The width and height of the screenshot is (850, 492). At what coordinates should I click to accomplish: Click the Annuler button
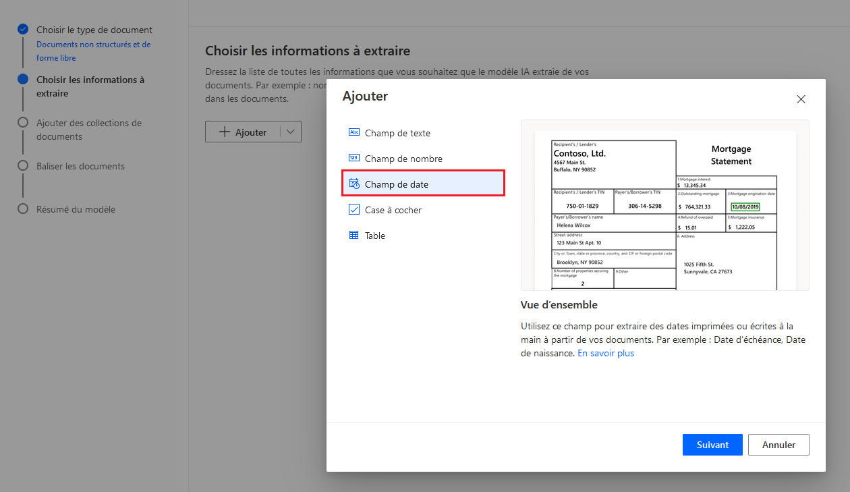click(x=778, y=445)
